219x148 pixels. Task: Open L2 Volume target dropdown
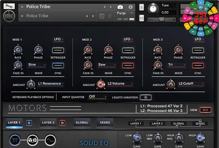point(120,84)
